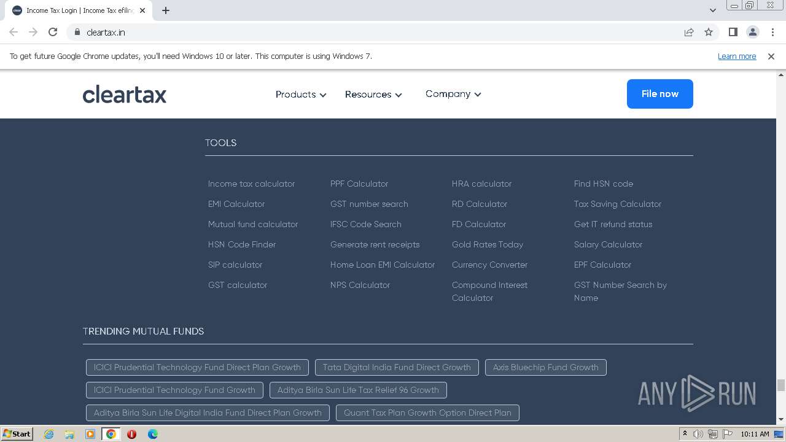The image size is (786, 442).
Task: Open Microsoft Edge from the taskbar
Action: click(152, 434)
